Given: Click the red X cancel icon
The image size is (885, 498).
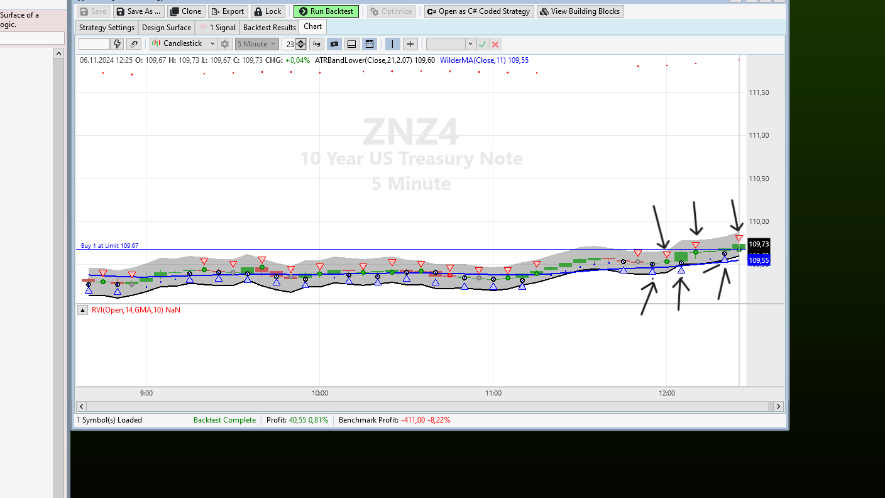Looking at the screenshot, I should [x=495, y=44].
